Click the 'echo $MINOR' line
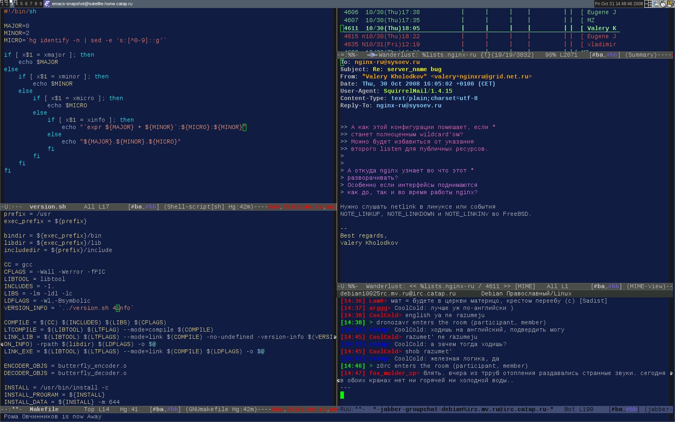This screenshot has width=675, height=422. point(53,84)
